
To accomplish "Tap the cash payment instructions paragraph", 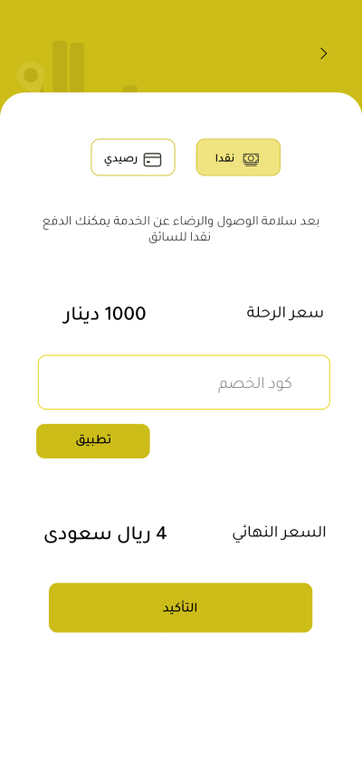I will (x=181, y=228).
